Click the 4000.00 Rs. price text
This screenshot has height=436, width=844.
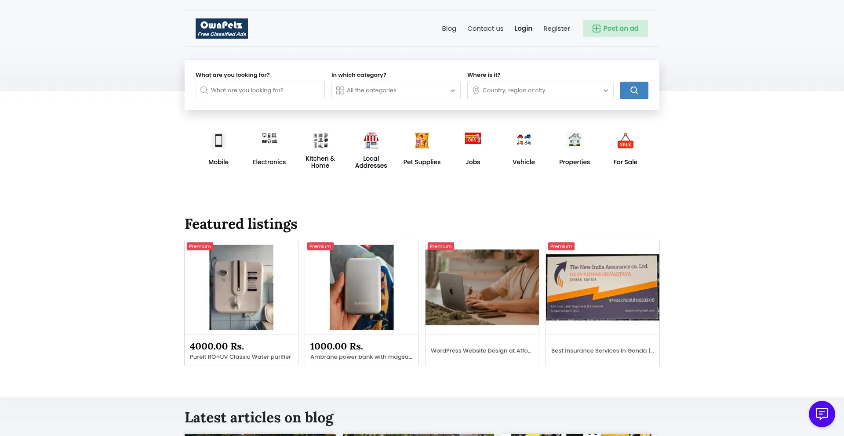[x=217, y=346]
